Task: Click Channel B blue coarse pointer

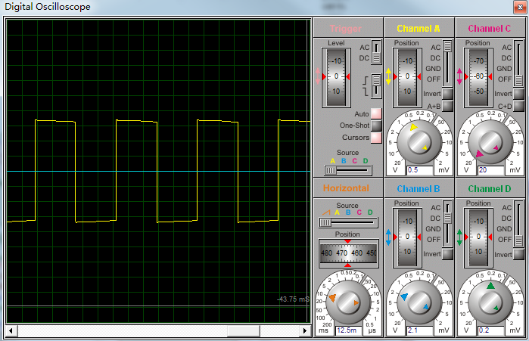Action: 404,296
